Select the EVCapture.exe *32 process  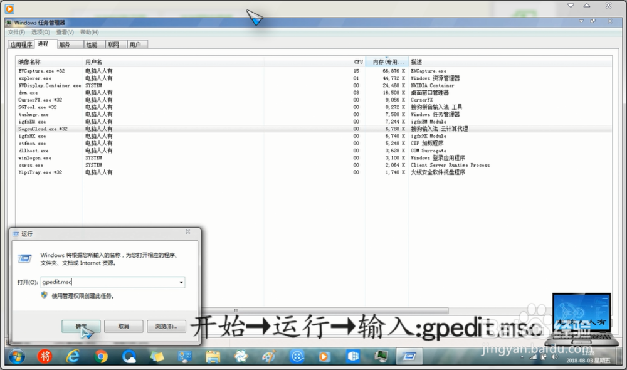[313, 71]
